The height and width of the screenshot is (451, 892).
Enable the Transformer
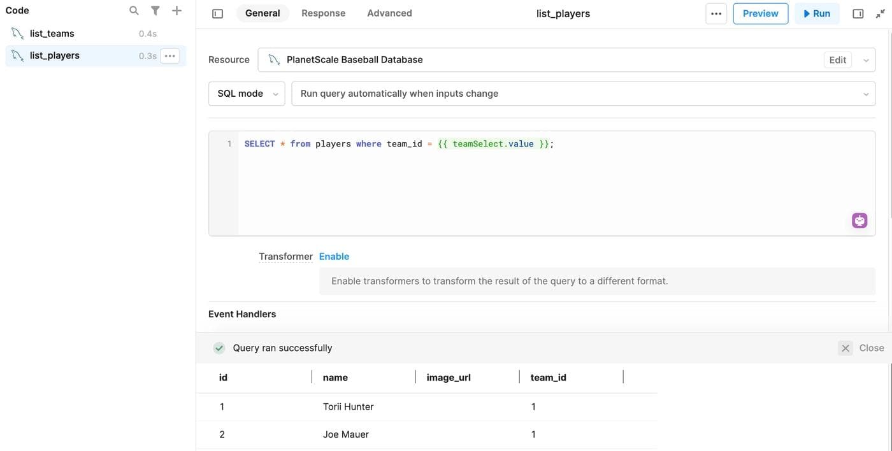pyautogui.click(x=334, y=257)
